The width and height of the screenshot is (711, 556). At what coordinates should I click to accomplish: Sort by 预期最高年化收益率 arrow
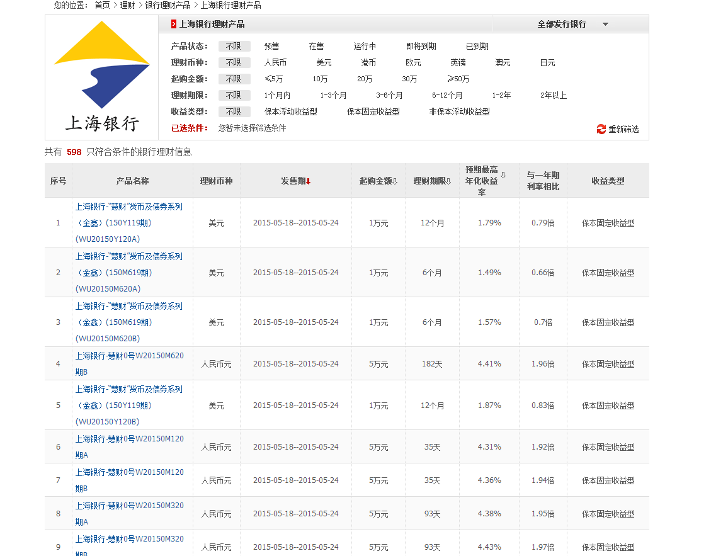click(x=503, y=175)
